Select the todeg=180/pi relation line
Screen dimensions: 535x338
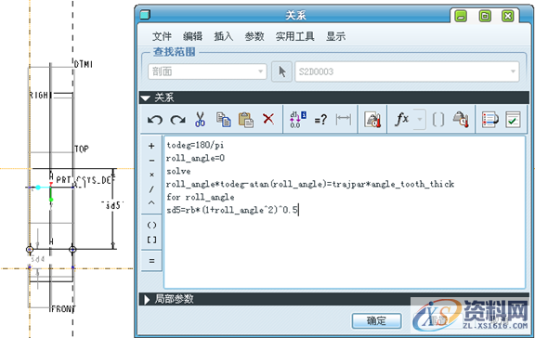[x=195, y=145]
